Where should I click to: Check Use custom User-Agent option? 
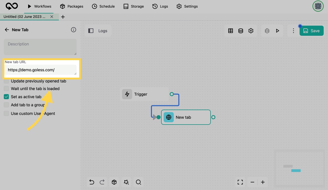tap(6, 114)
